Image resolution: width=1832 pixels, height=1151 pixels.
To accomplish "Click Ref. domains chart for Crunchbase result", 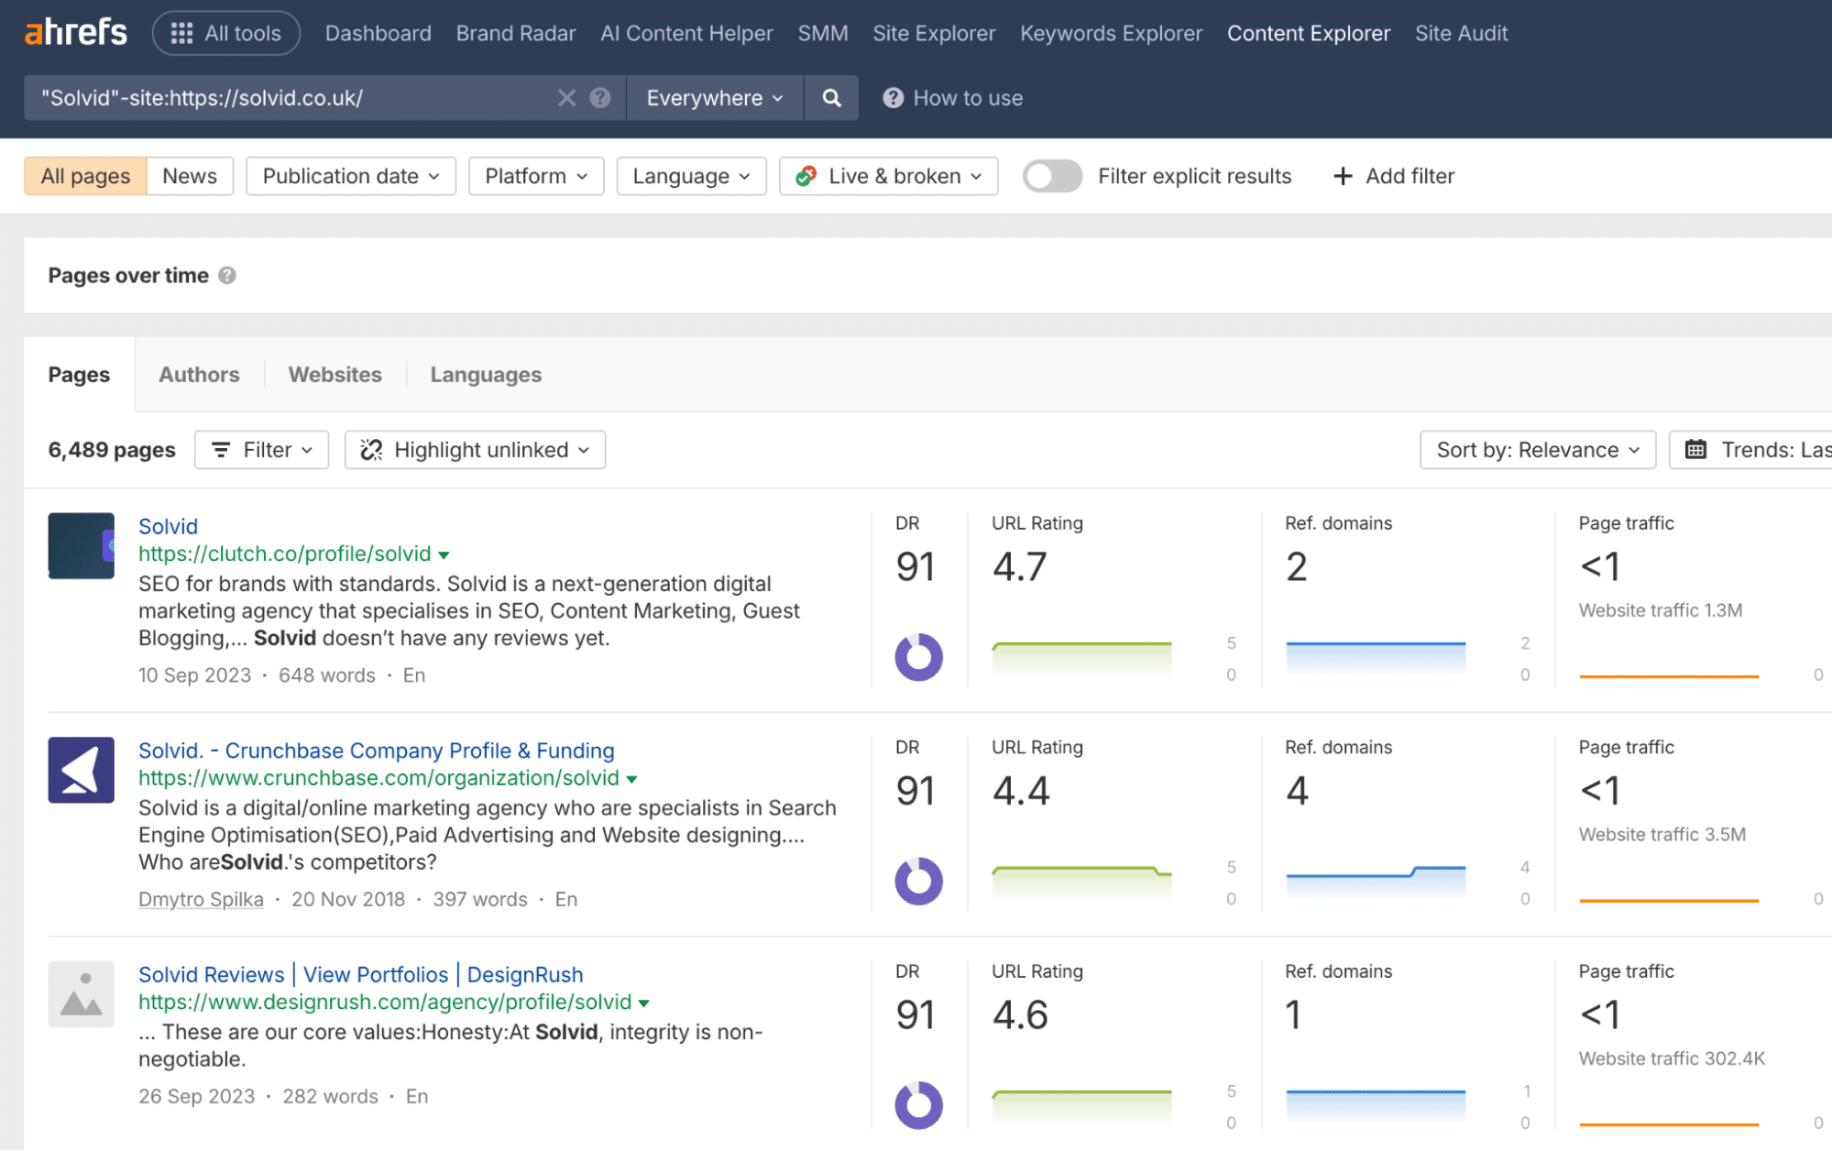I will coord(1376,883).
